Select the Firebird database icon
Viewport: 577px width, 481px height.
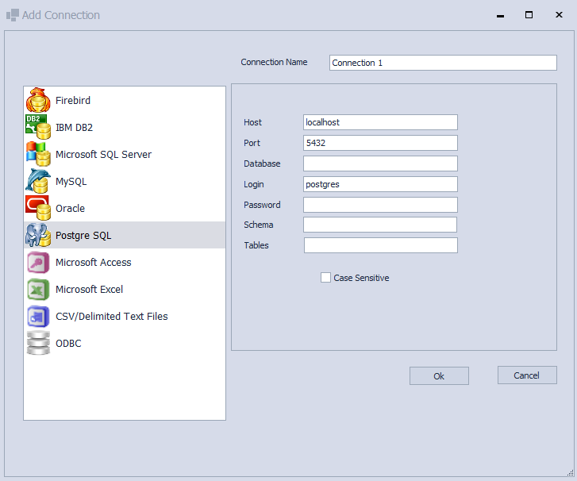[x=38, y=100]
